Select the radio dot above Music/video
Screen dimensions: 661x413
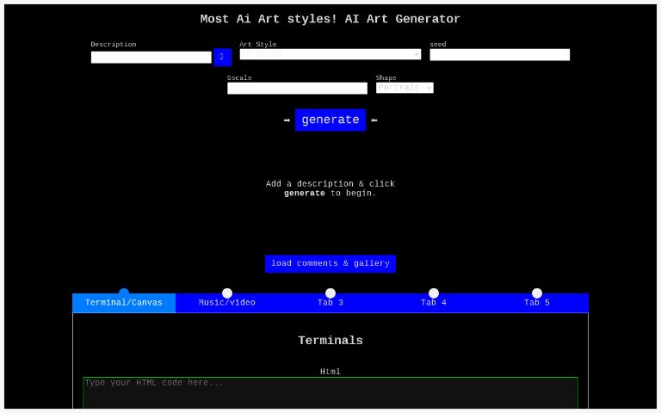227,293
